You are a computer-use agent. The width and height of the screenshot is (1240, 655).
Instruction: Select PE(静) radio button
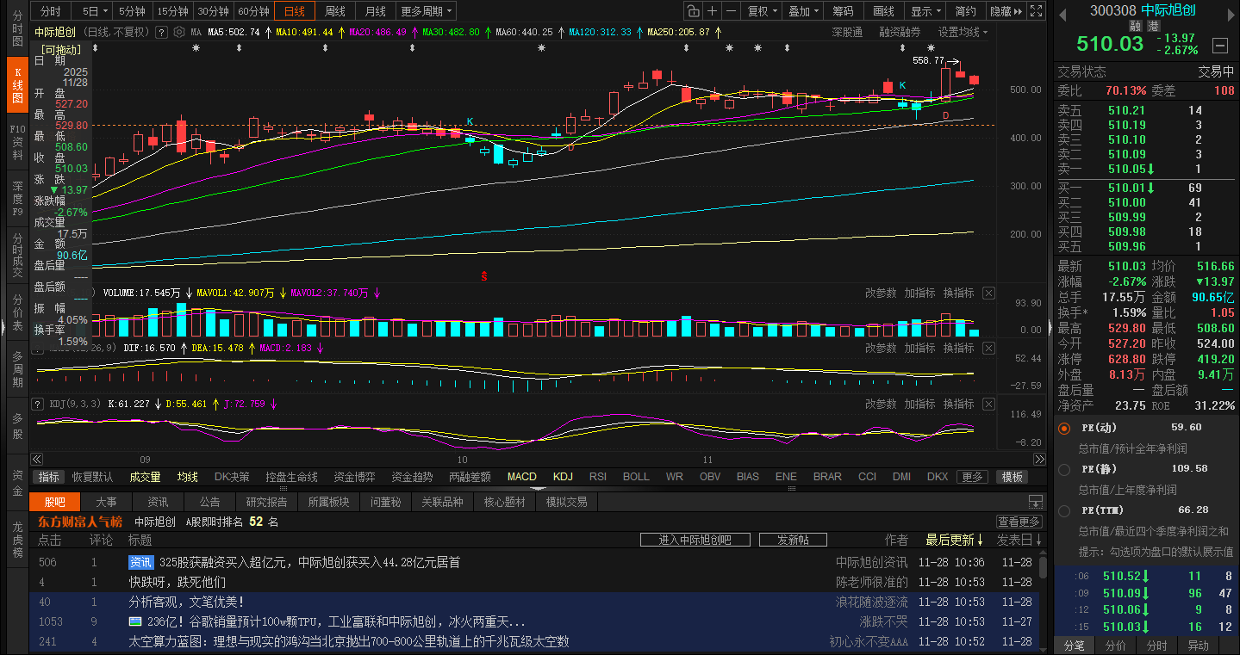1063,469
